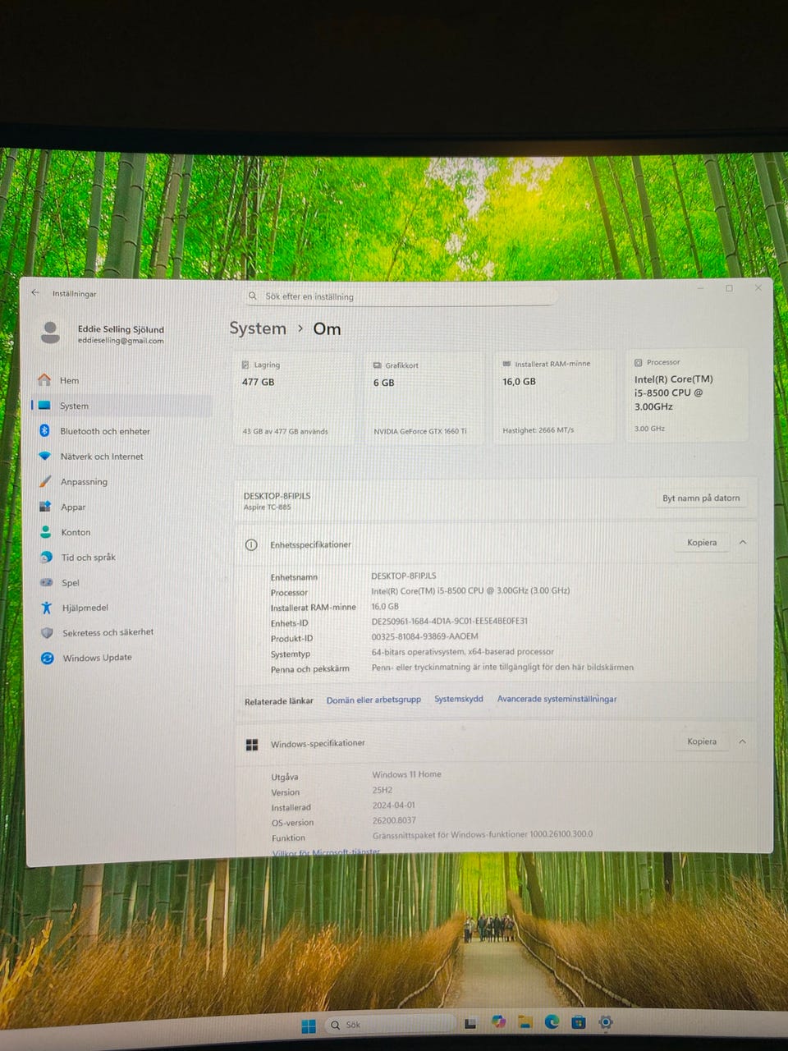Copy device specs with Kopiera button
Image resolution: width=788 pixels, height=1051 pixels.
[x=701, y=543]
